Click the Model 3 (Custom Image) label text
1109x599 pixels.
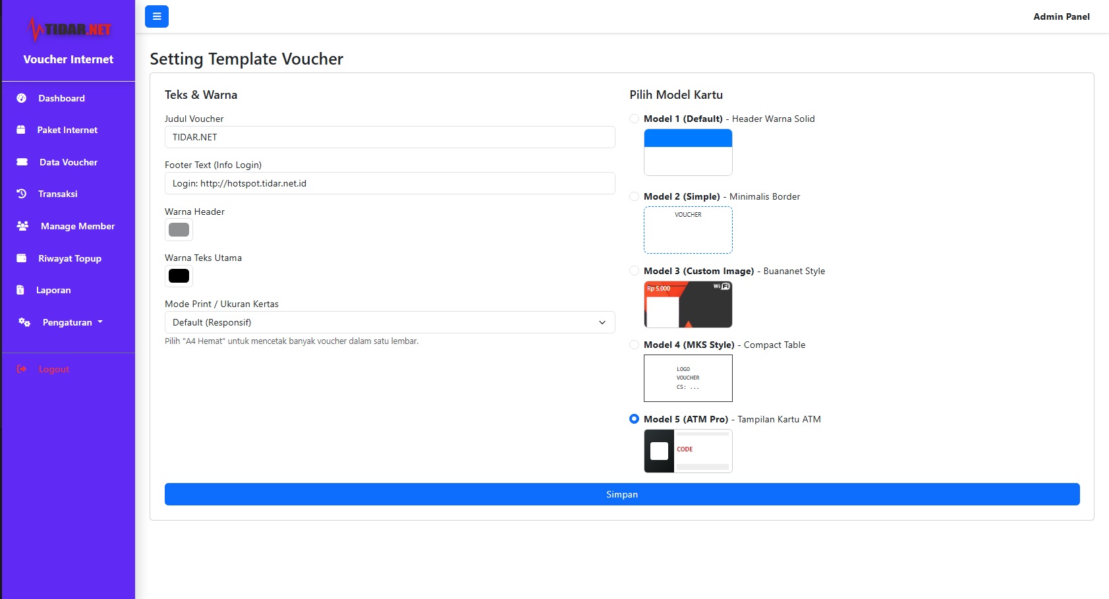click(699, 271)
